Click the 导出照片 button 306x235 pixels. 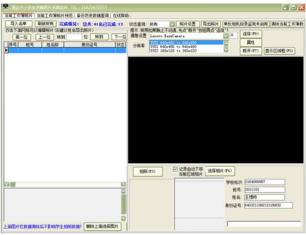coord(211,24)
